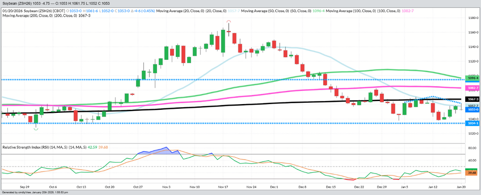Screen dimensions: 481x195
Task: Click the 'Jan 12' date axis label
Action: pyautogui.click(x=432, y=187)
